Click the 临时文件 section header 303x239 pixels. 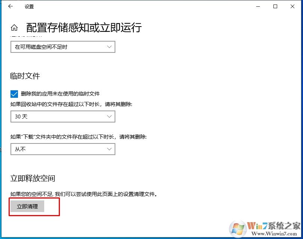click(x=24, y=76)
